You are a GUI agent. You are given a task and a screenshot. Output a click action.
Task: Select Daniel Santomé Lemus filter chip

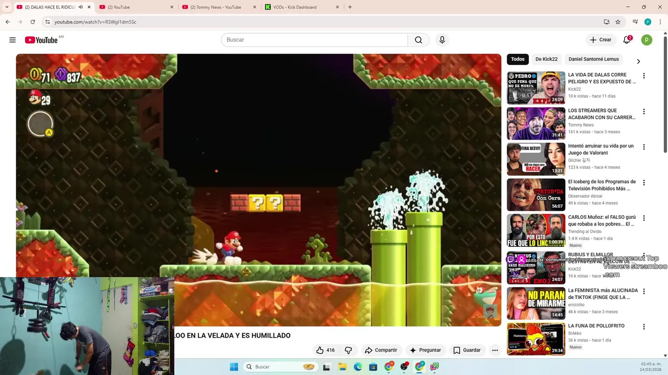pos(594,59)
